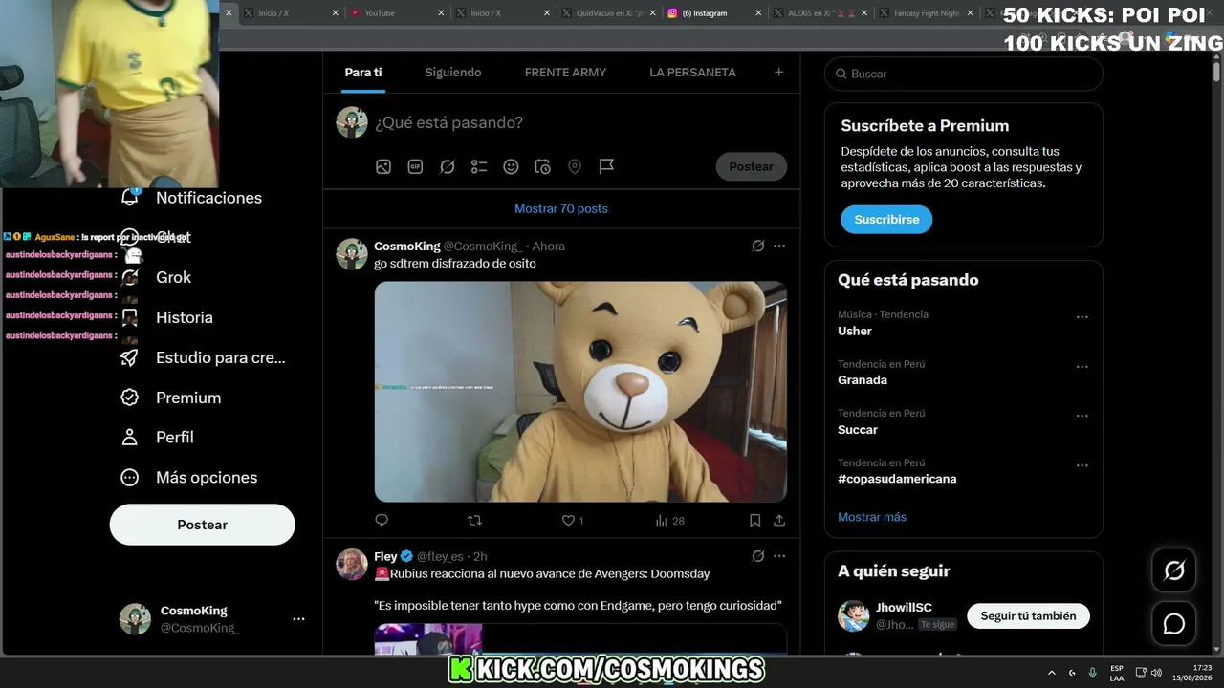The width and height of the screenshot is (1224, 688).
Task: Open the floating messages button
Action: (x=1174, y=624)
